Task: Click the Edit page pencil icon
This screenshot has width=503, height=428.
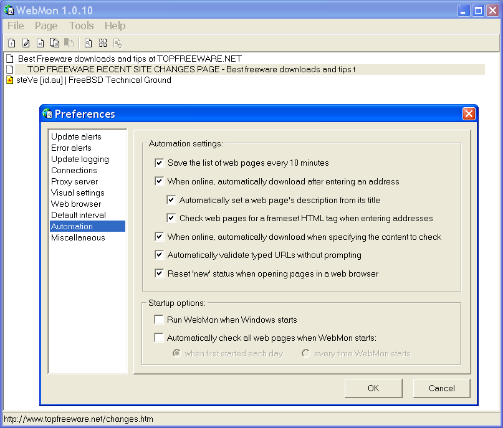Action: pos(26,43)
